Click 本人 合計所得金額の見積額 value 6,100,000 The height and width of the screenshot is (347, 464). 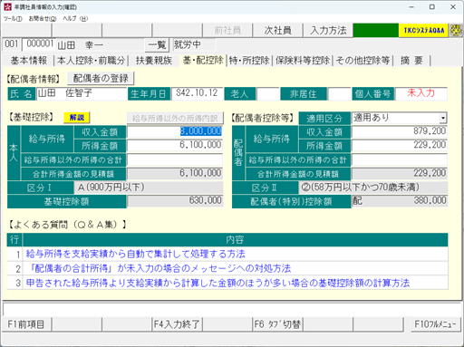175,173
